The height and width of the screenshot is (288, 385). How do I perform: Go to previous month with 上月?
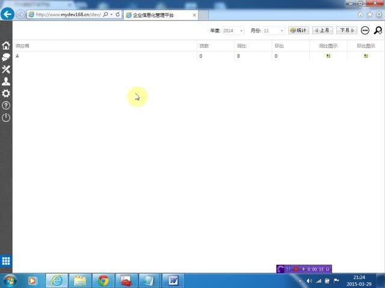[x=322, y=31]
